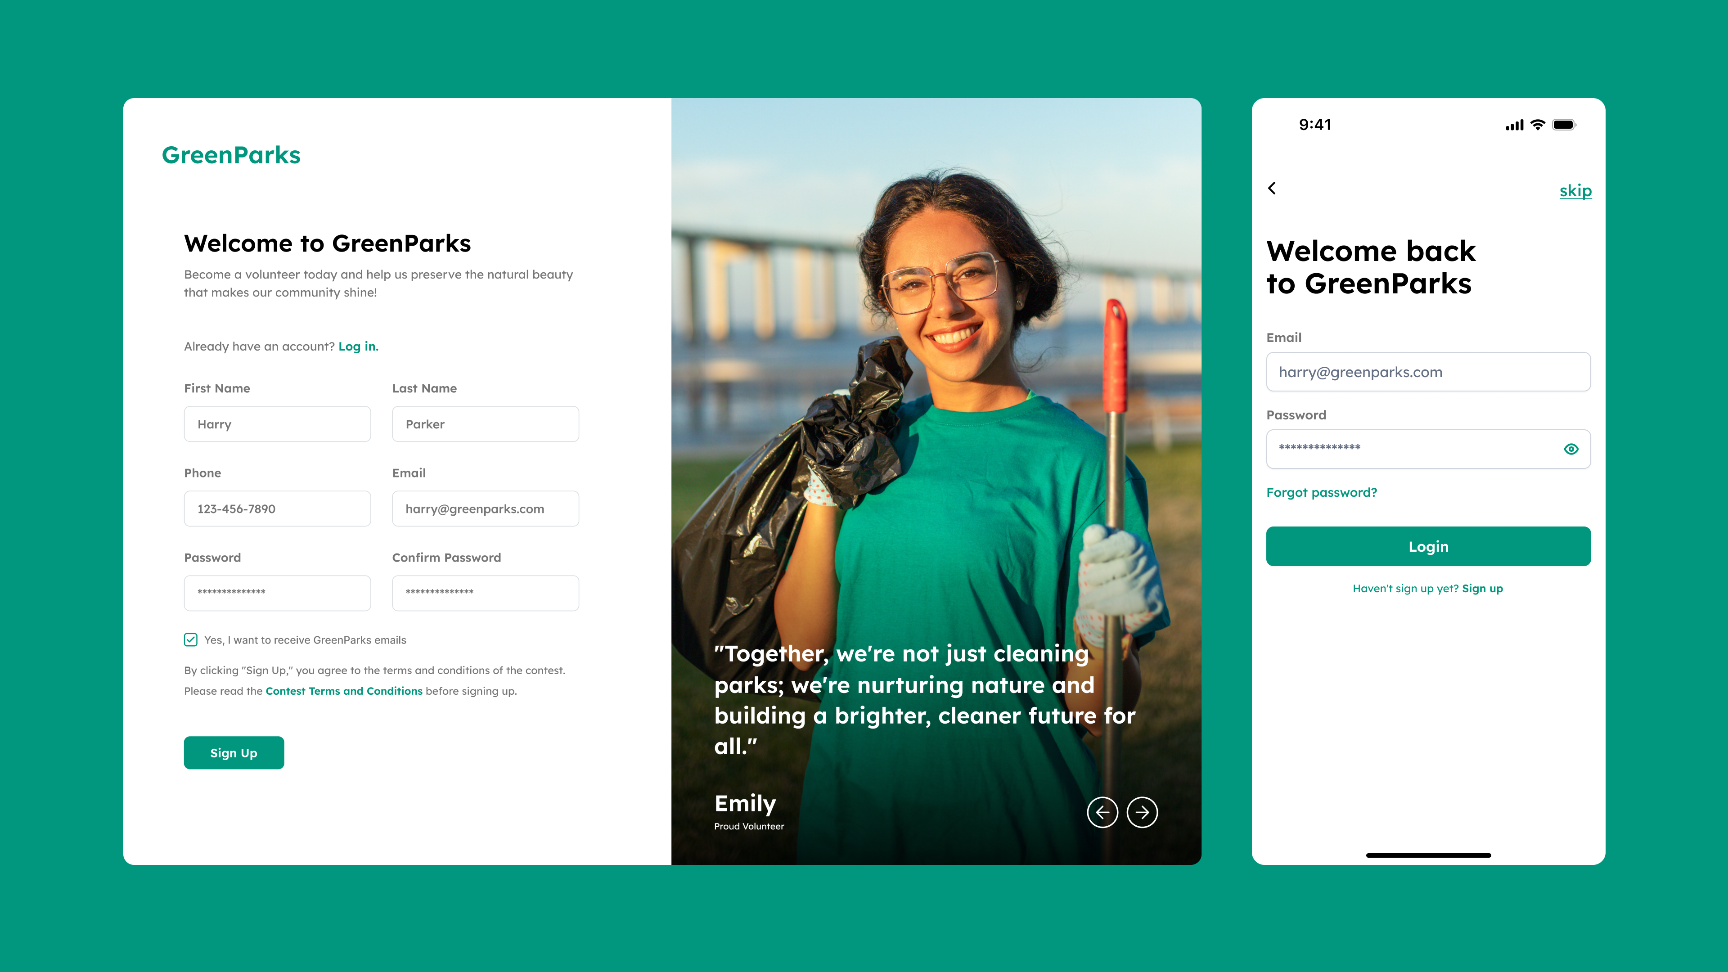Click the desktop Email input field
This screenshot has height=972, width=1728.
tap(485, 508)
